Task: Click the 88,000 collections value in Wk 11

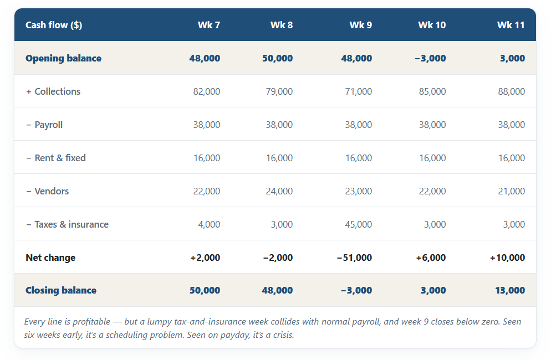Action: [x=511, y=91]
